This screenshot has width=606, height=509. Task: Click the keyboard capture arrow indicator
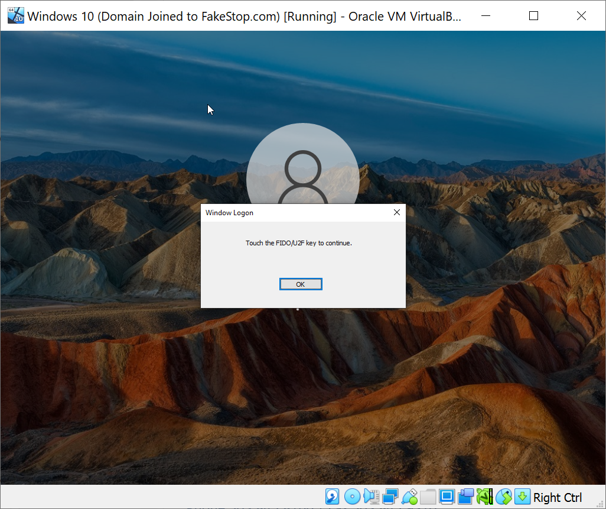tap(522, 497)
